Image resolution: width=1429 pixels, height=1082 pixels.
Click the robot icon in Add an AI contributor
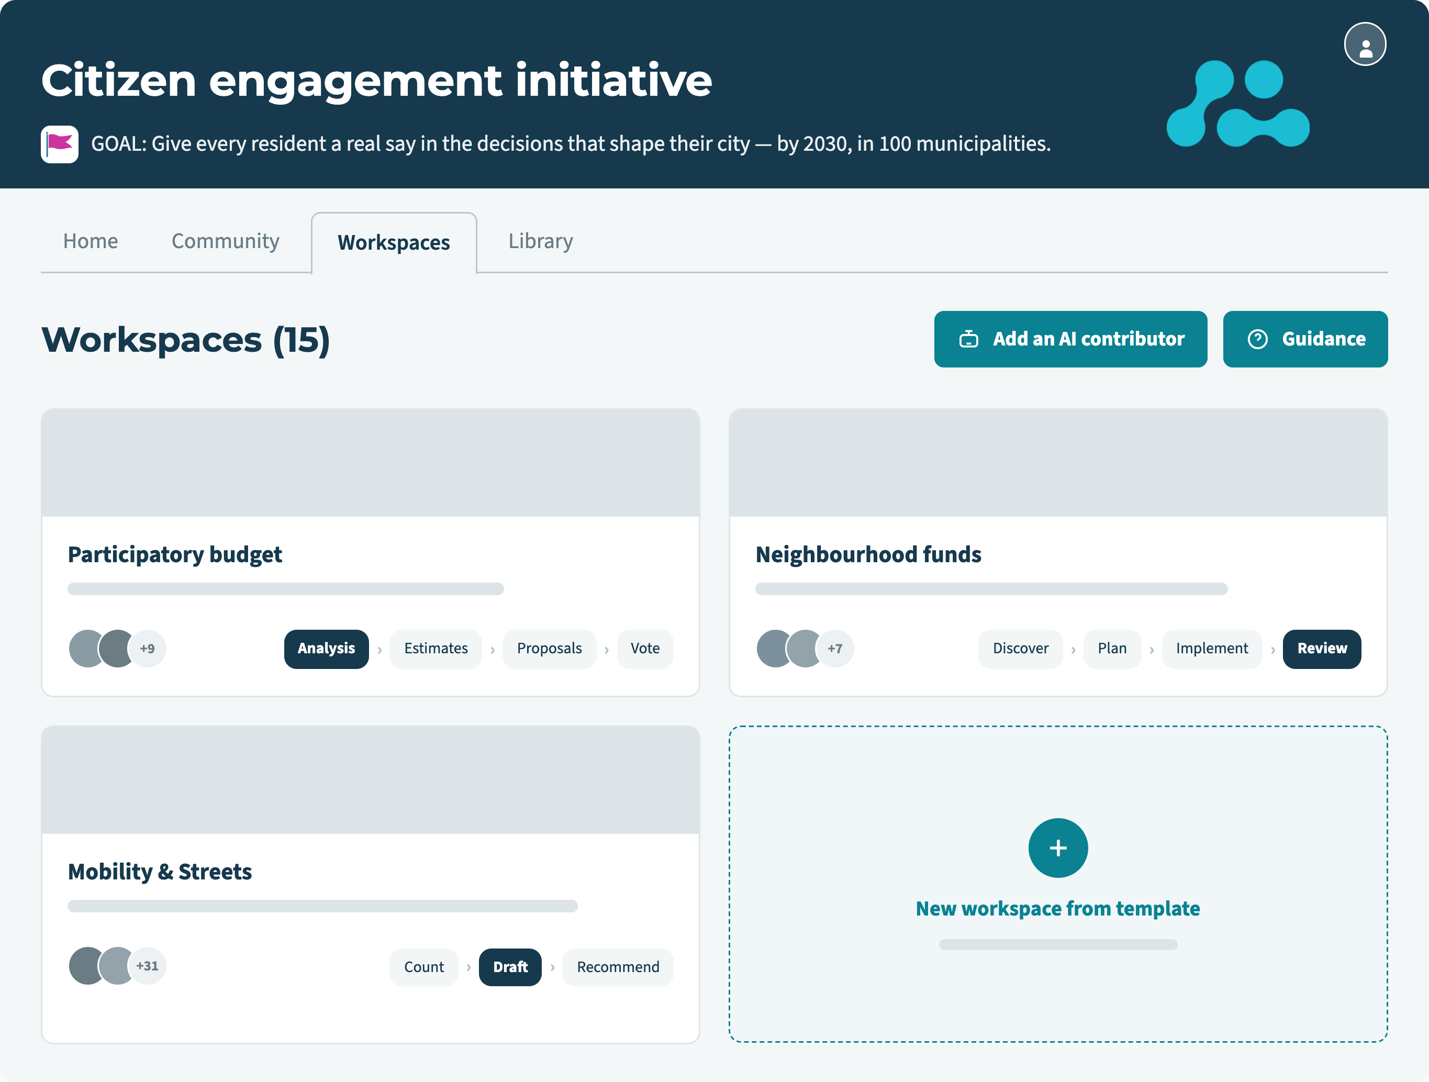point(968,339)
